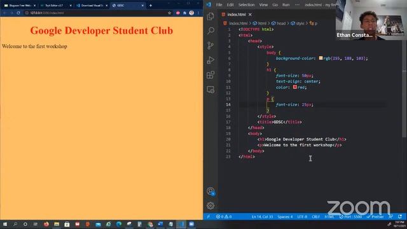
Task: Open errors and warnings count in status bar
Action: click(x=224, y=216)
